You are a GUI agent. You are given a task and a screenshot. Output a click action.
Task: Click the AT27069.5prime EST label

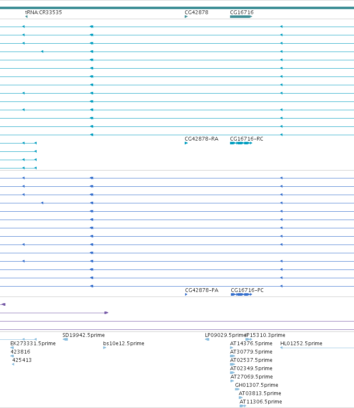click(252, 376)
